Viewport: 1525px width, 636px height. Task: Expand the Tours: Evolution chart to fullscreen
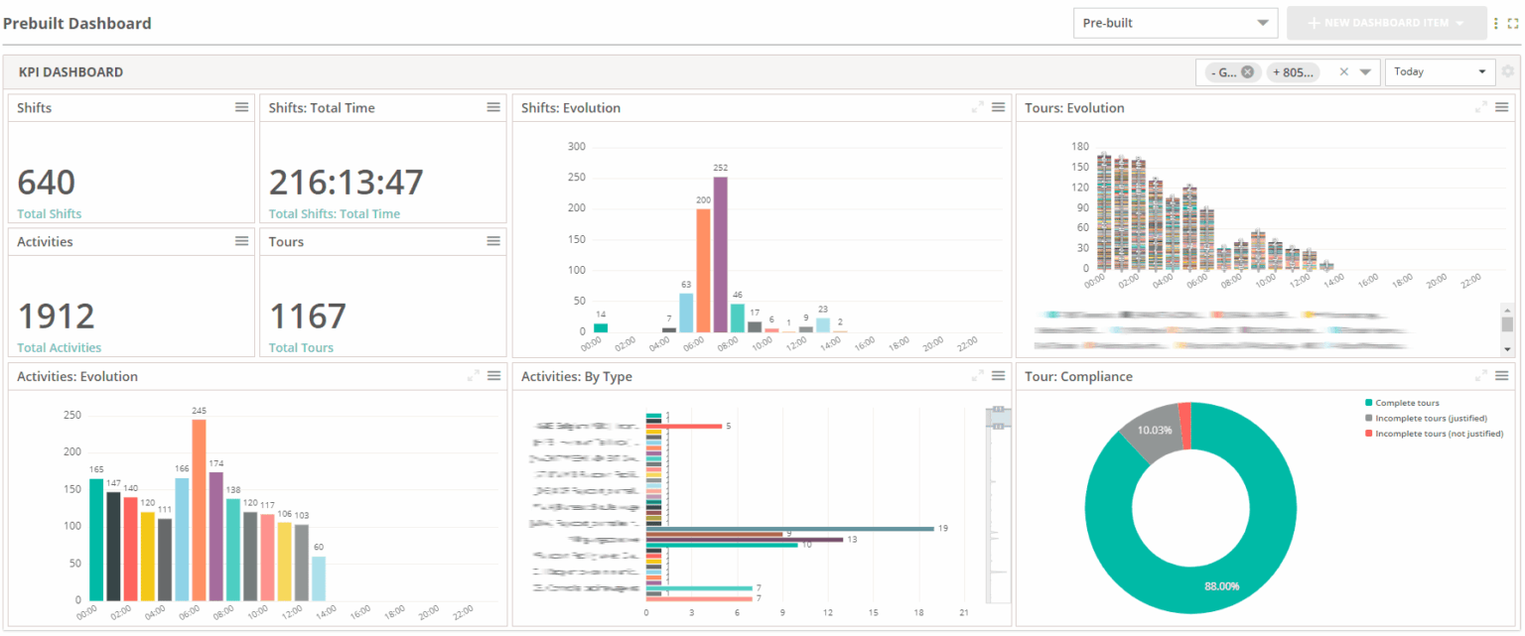click(x=1480, y=107)
